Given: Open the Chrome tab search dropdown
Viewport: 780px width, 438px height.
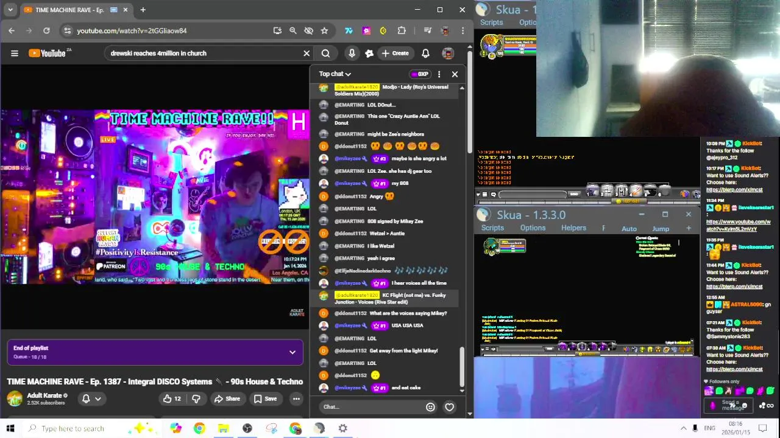Looking at the screenshot, I should pos(10,10).
